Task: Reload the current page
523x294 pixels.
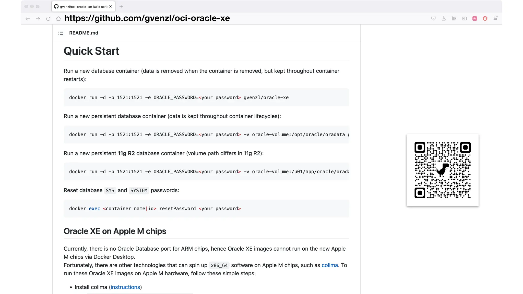Action: coord(48,19)
